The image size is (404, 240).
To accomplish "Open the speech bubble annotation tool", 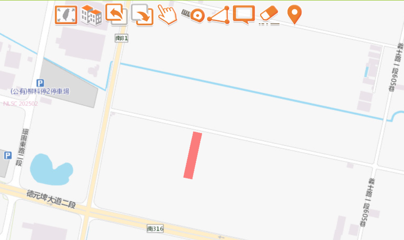I will 244,15.
